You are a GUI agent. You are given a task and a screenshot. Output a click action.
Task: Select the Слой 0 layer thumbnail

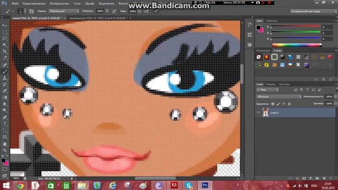[x=265, y=112]
